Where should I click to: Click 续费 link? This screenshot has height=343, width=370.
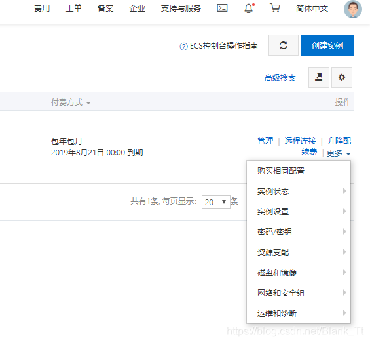pyautogui.click(x=309, y=152)
